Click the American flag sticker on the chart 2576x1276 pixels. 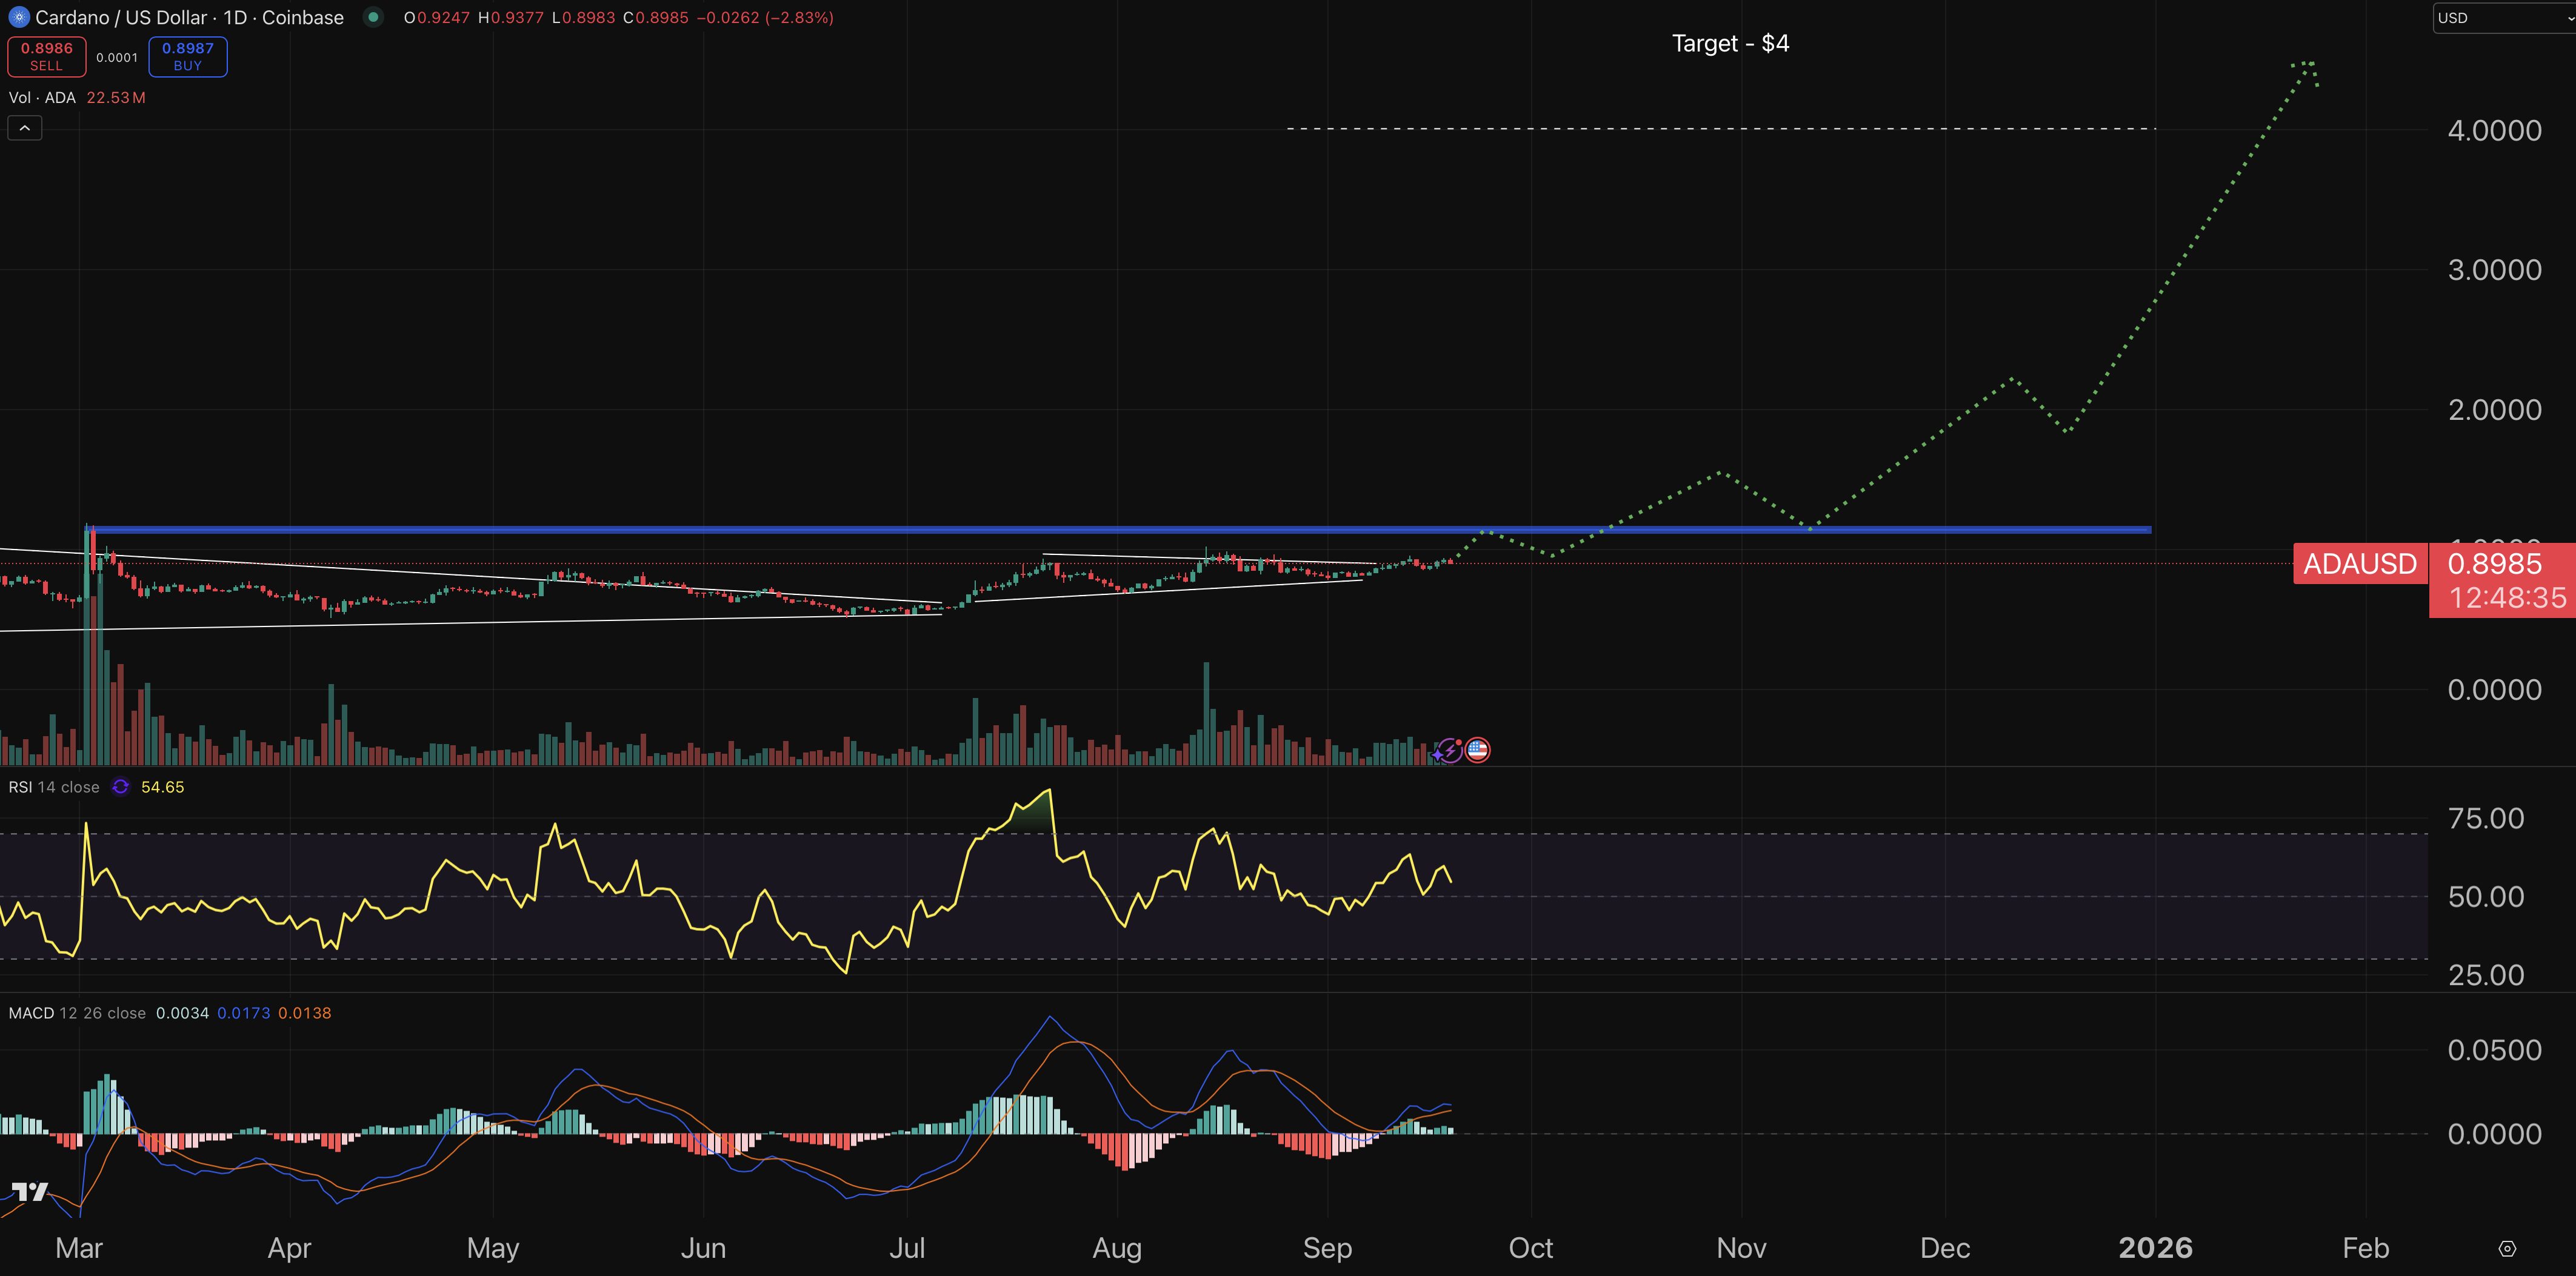coord(1477,750)
